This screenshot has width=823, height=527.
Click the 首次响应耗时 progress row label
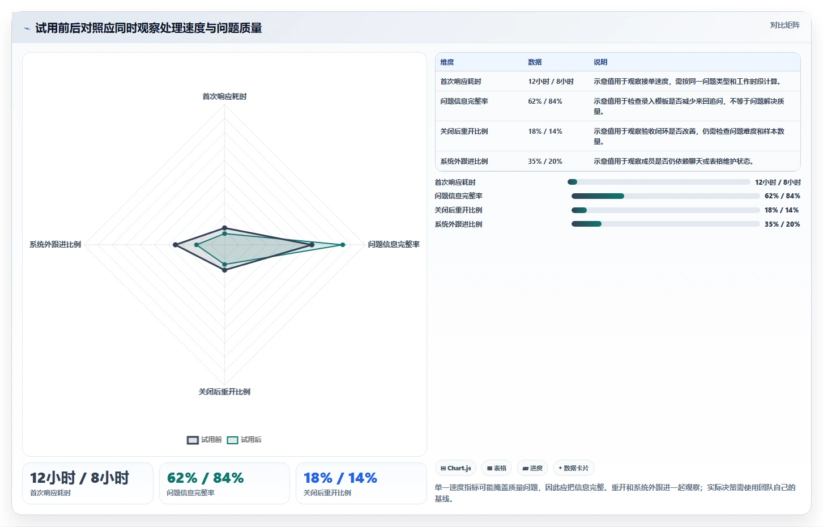[455, 182]
